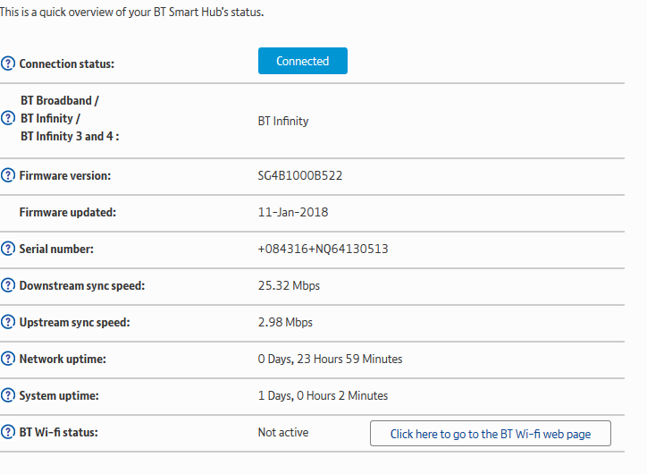
Task: Click the serial number value text
Action: (x=323, y=249)
